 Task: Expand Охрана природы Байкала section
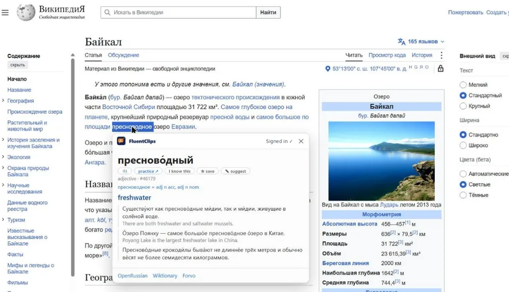3,168
